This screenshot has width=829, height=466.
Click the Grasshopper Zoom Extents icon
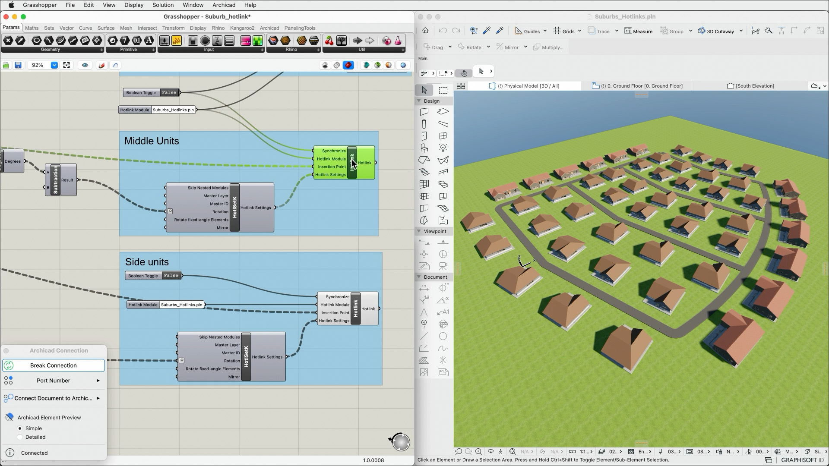pos(66,65)
